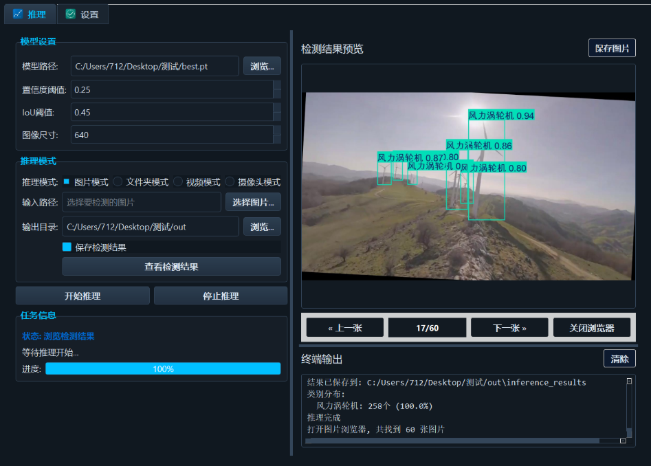Open 查看检测结果 to view detection results
651x466 pixels.
tap(173, 266)
